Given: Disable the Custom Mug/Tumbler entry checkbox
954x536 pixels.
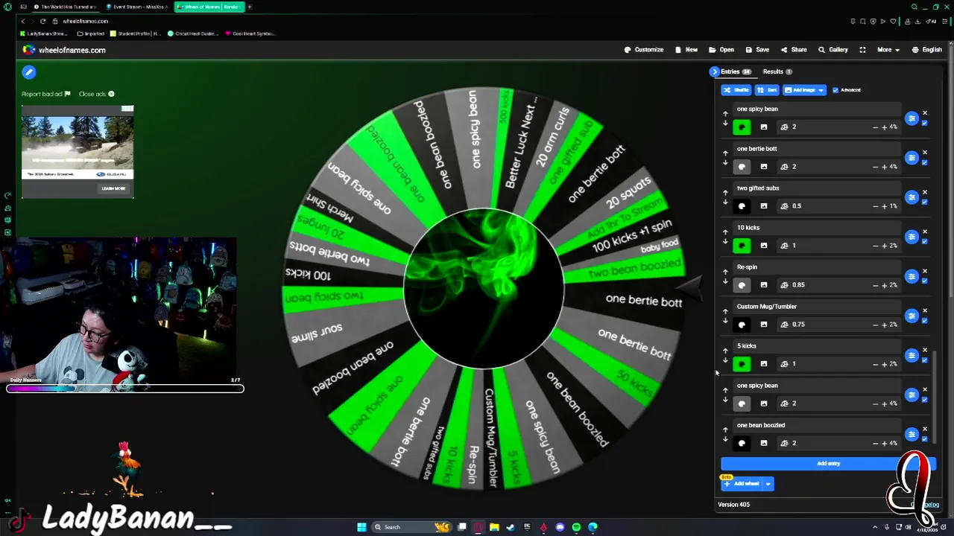Looking at the screenshot, I should [925, 320].
